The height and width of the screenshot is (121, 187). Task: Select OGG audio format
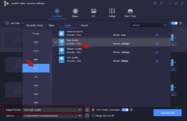coord(36,68)
